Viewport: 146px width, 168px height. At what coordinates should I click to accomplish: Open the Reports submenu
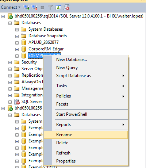[86, 125]
